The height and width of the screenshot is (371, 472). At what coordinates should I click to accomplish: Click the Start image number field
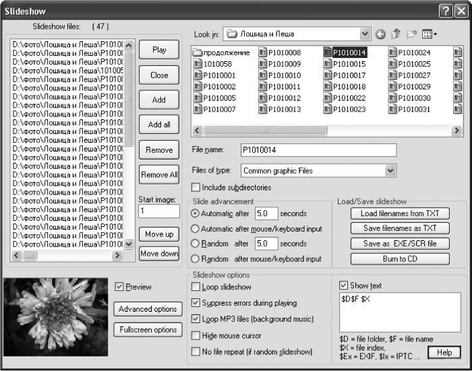[x=159, y=211]
